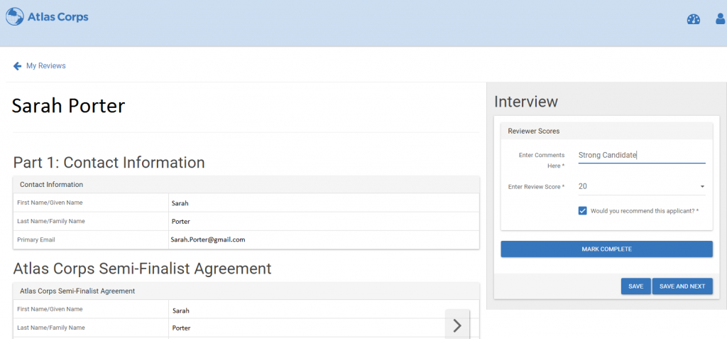
Task: Go to My Reviews link
Action: coord(46,66)
